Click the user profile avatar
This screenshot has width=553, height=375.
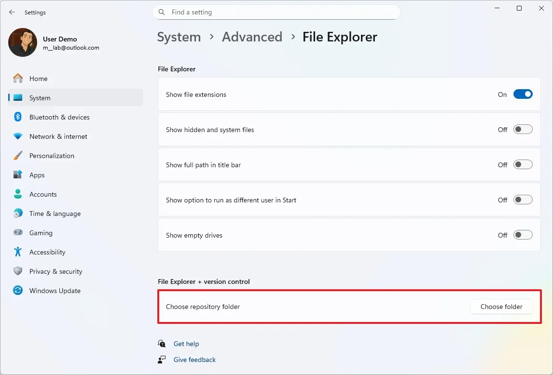point(22,42)
